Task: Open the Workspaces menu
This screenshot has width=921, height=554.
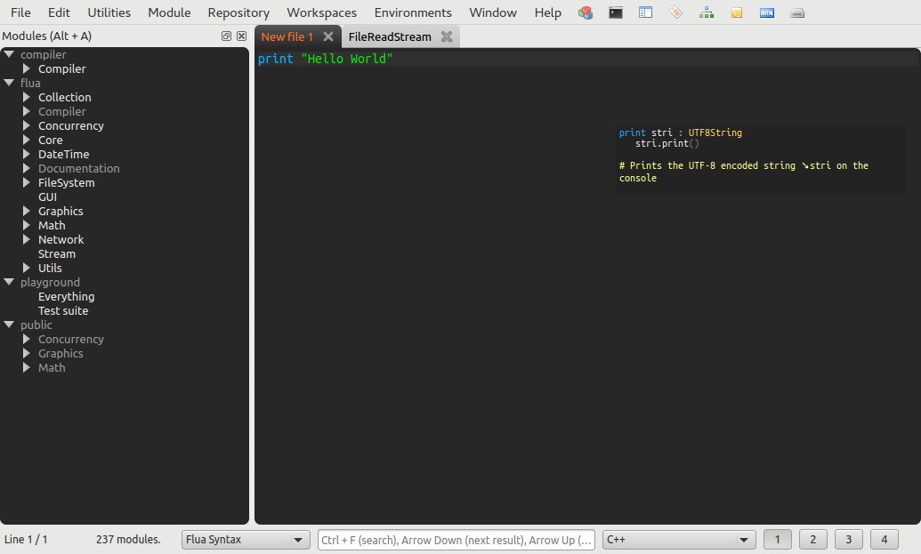Action: (322, 12)
